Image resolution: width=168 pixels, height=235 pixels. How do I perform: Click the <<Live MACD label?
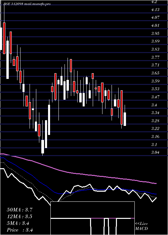pos(141,226)
